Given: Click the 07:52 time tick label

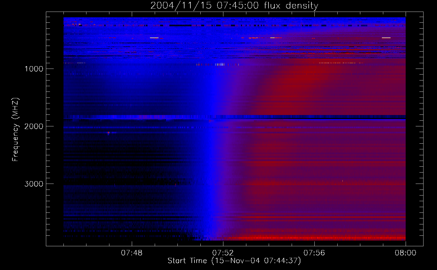Looking at the screenshot, I should [223, 253].
